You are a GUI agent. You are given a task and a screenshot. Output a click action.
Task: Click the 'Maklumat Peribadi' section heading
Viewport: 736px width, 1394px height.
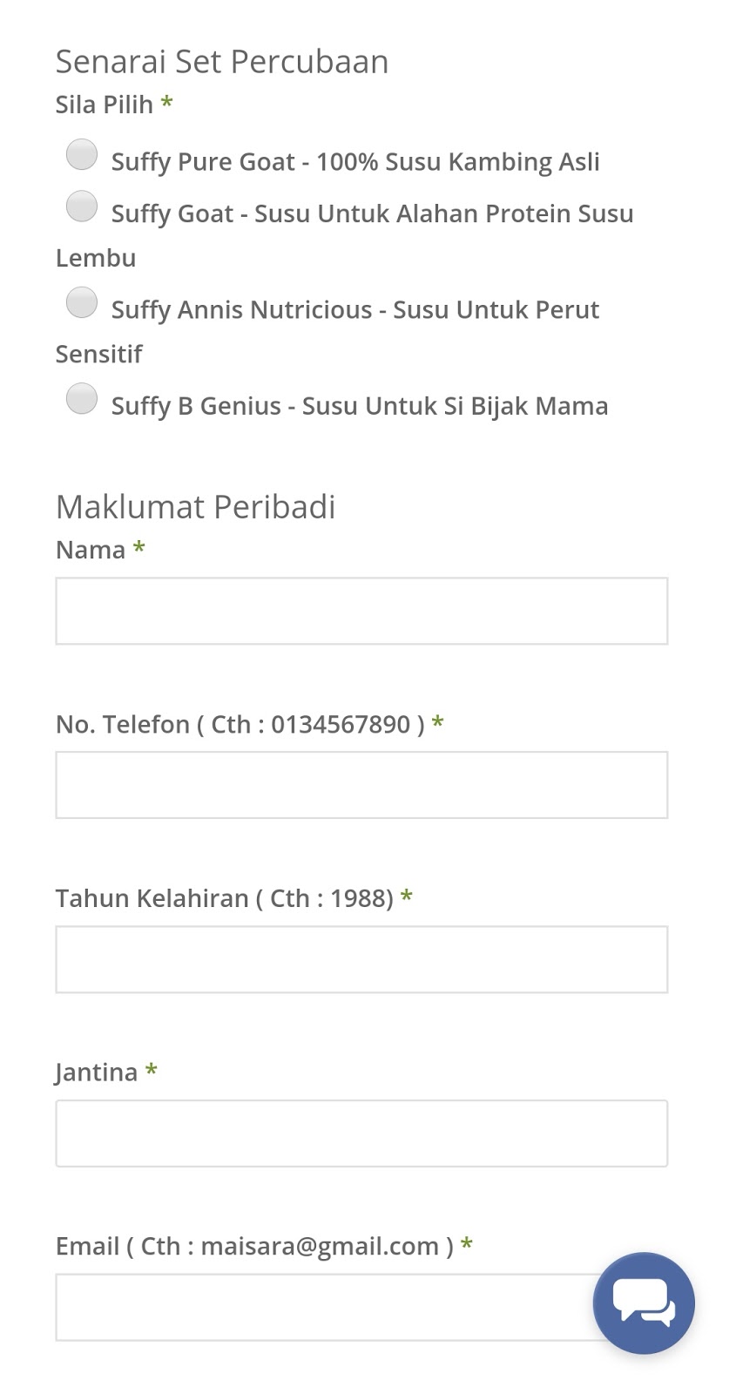pos(195,507)
